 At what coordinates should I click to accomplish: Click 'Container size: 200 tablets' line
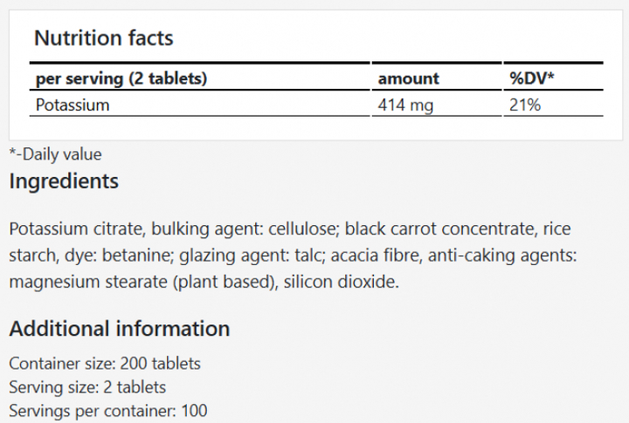coord(105,363)
